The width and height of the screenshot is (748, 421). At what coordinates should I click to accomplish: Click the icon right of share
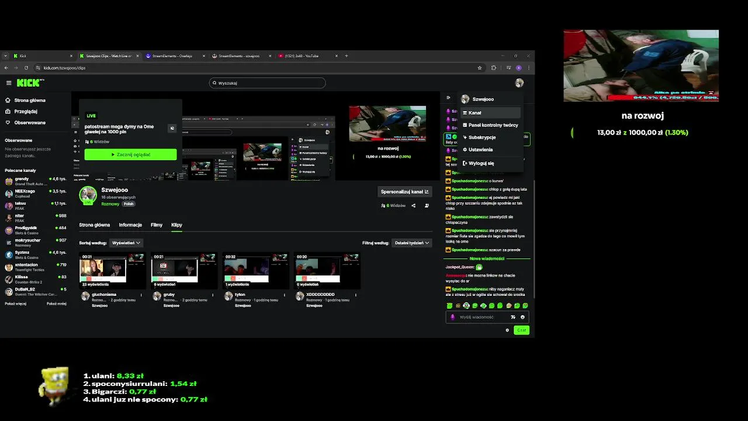point(427,206)
